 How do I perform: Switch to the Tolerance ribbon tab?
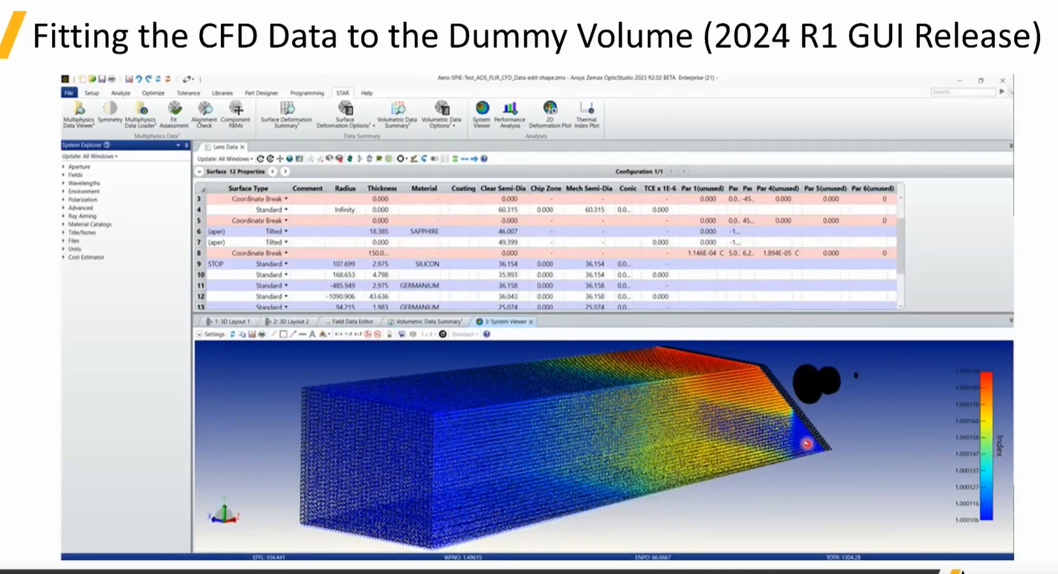point(188,93)
